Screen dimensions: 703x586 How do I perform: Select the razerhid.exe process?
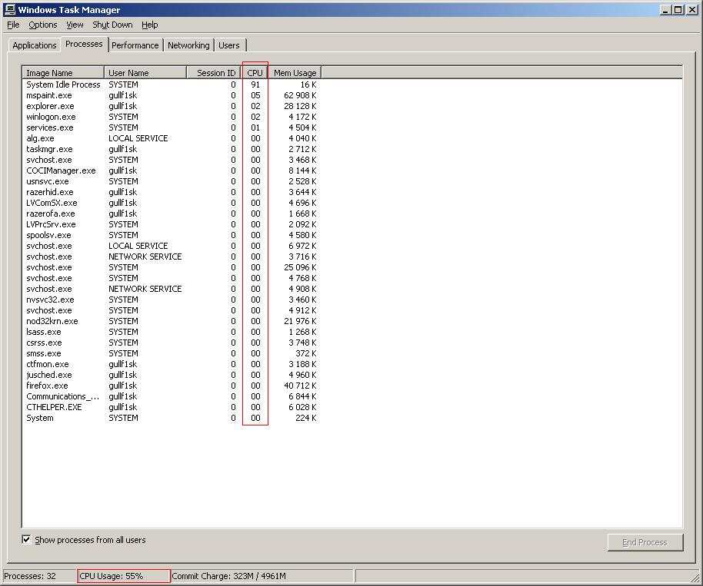(x=172, y=192)
